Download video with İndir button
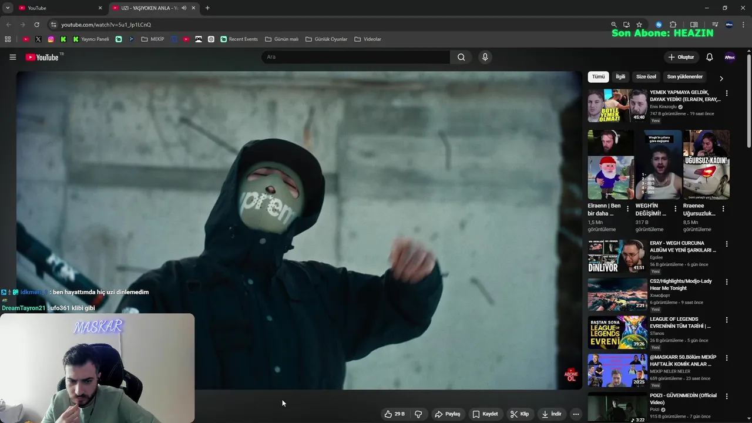Viewport: 752px width, 423px height. point(552,414)
